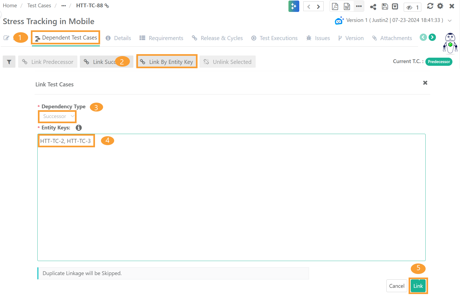Click the share icon
The width and height of the screenshot is (460, 300).
373,7
